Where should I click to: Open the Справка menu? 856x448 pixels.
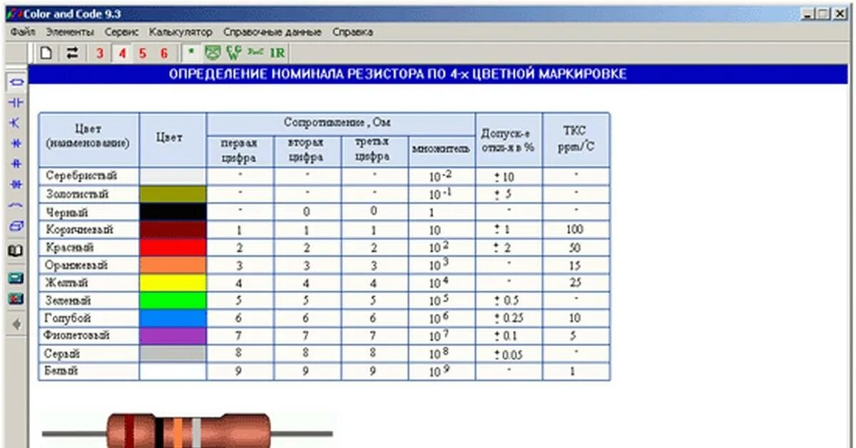(x=352, y=32)
